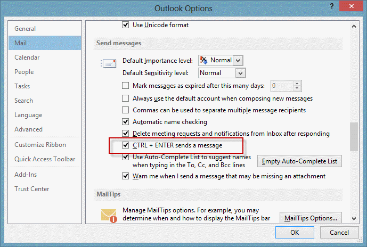Image resolution: width=367 pixels, height=247 pixels.
Task: Open Trust Center settings
Action: click(45, 189)
